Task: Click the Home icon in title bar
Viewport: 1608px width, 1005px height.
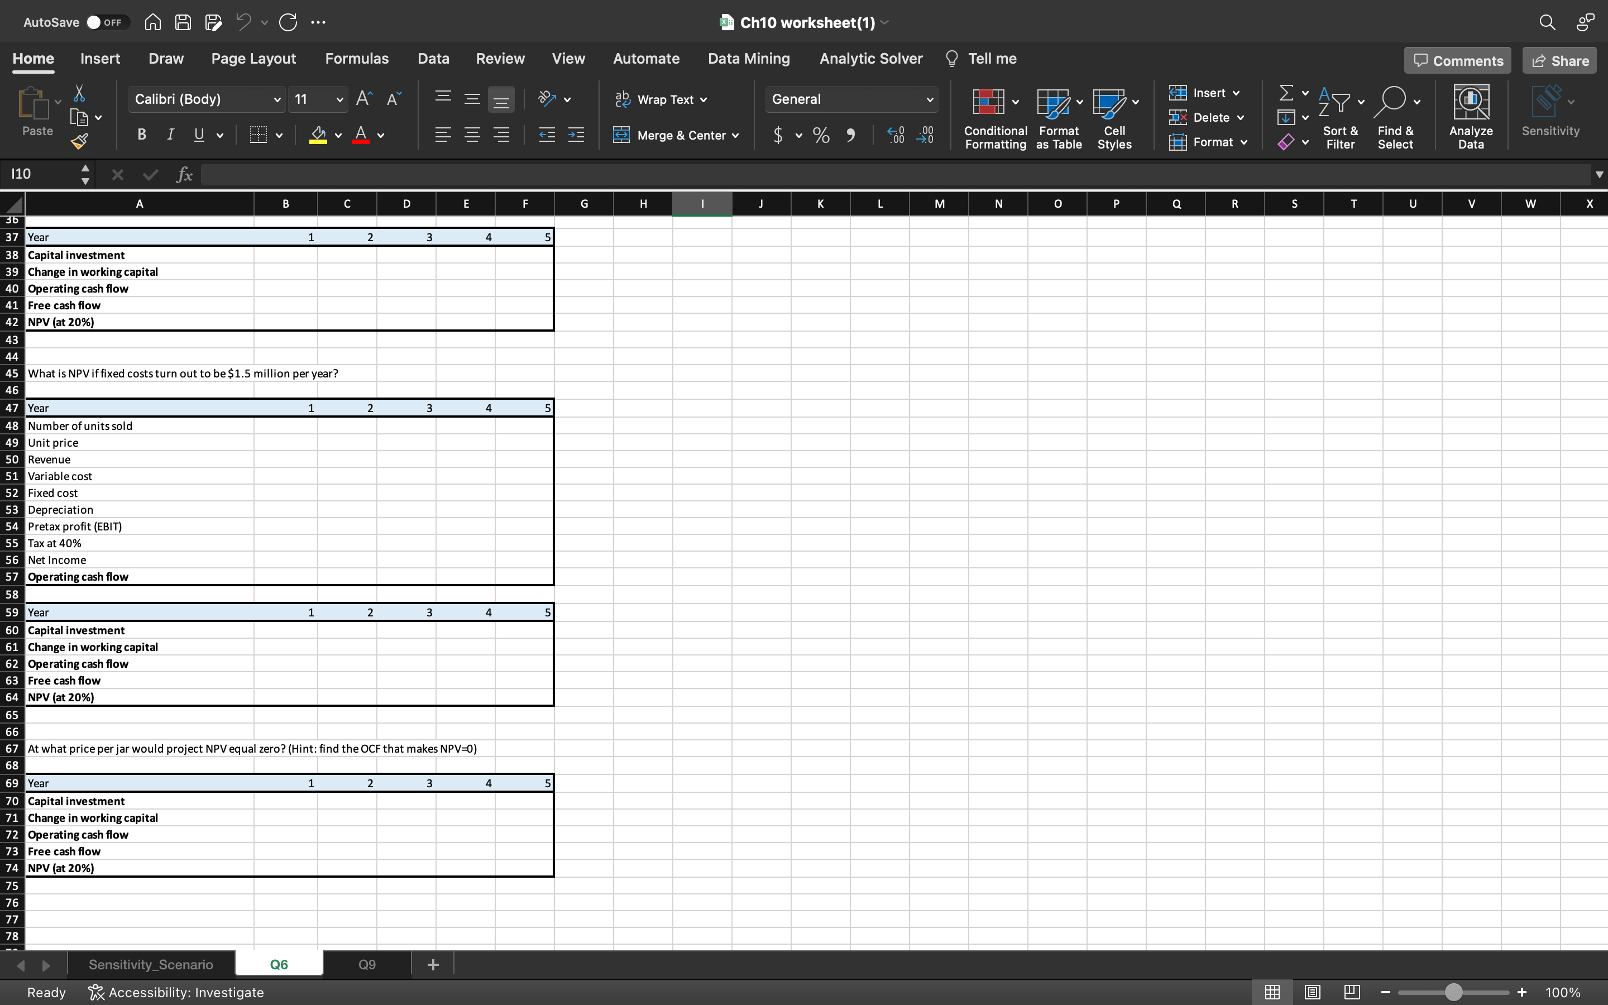Action: click(153, 22)
